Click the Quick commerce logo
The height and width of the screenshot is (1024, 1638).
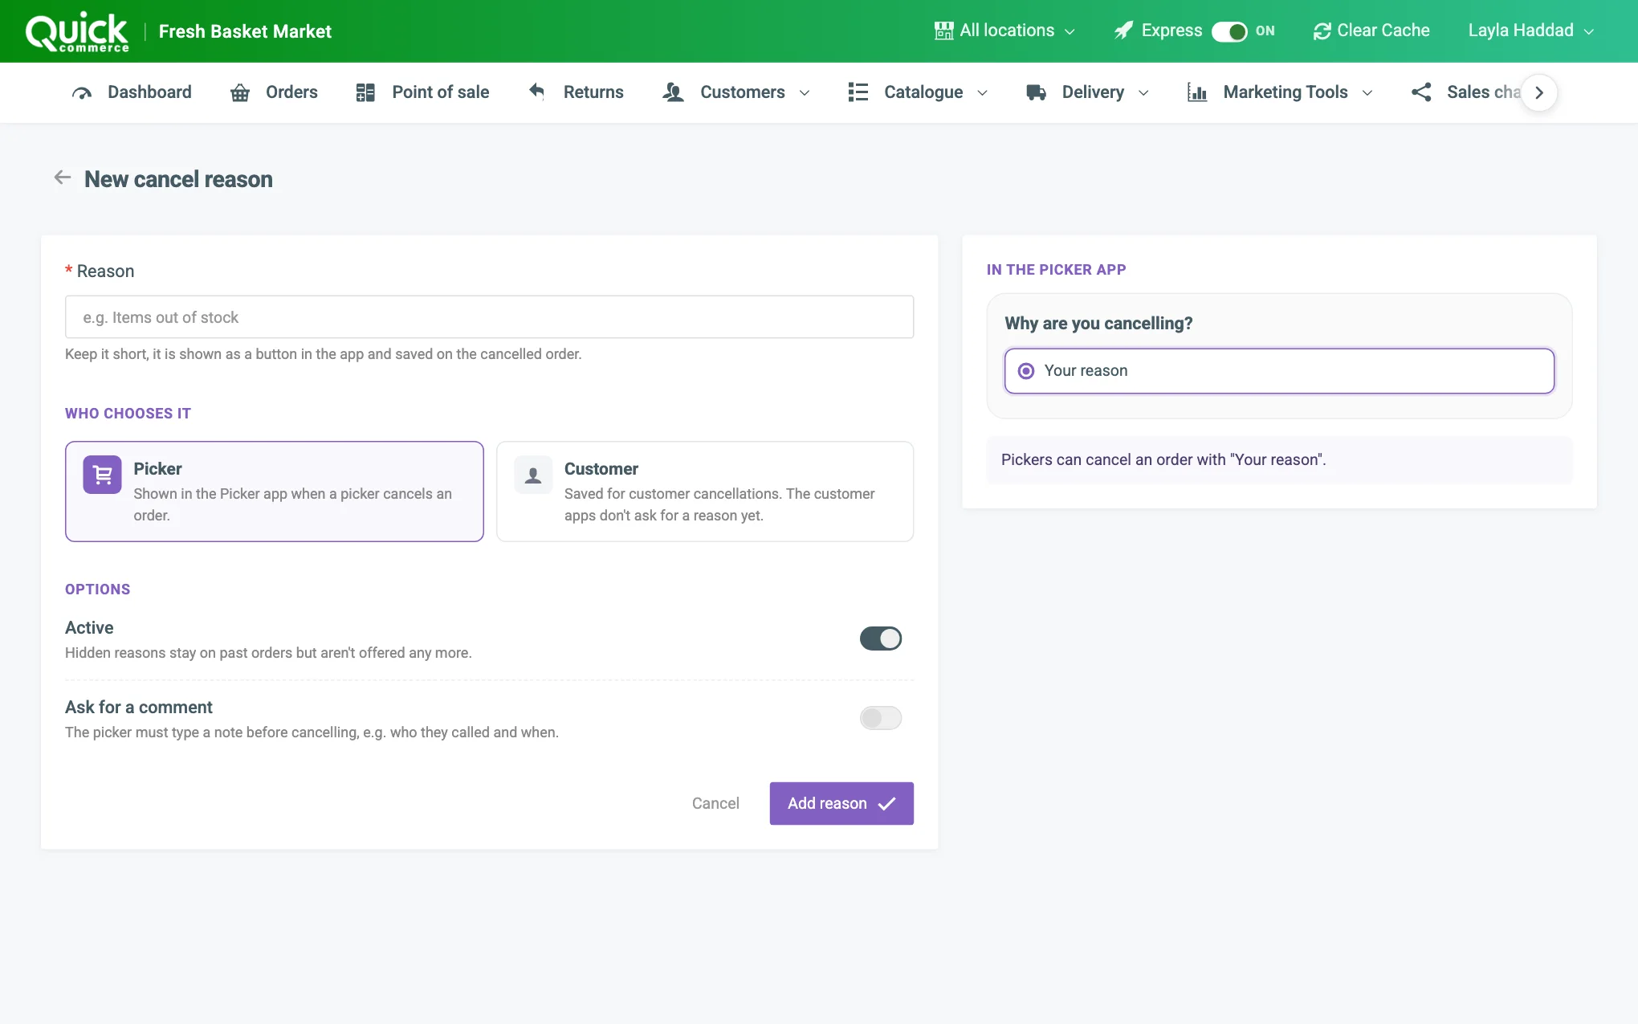77,32
